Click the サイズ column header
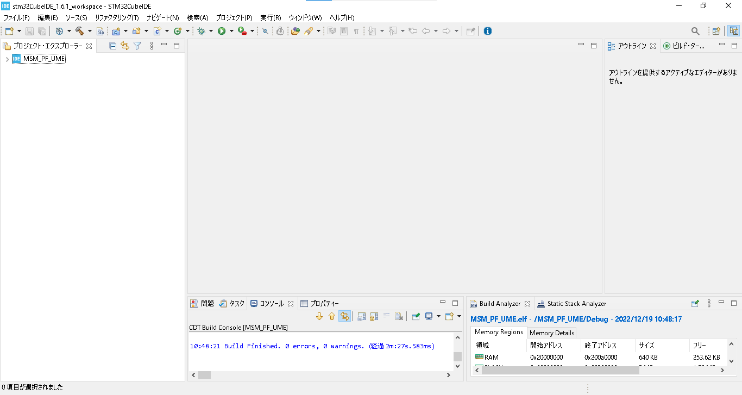Viewport: 742px width, 395px height. [662, 345]
